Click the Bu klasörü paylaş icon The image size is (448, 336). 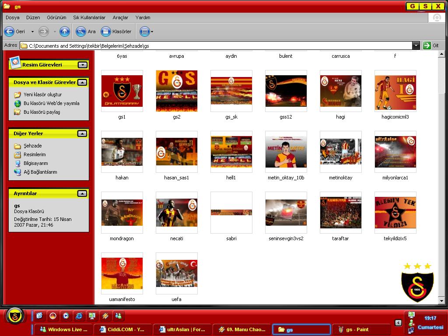pyautogui.click(x=17, y=112)
